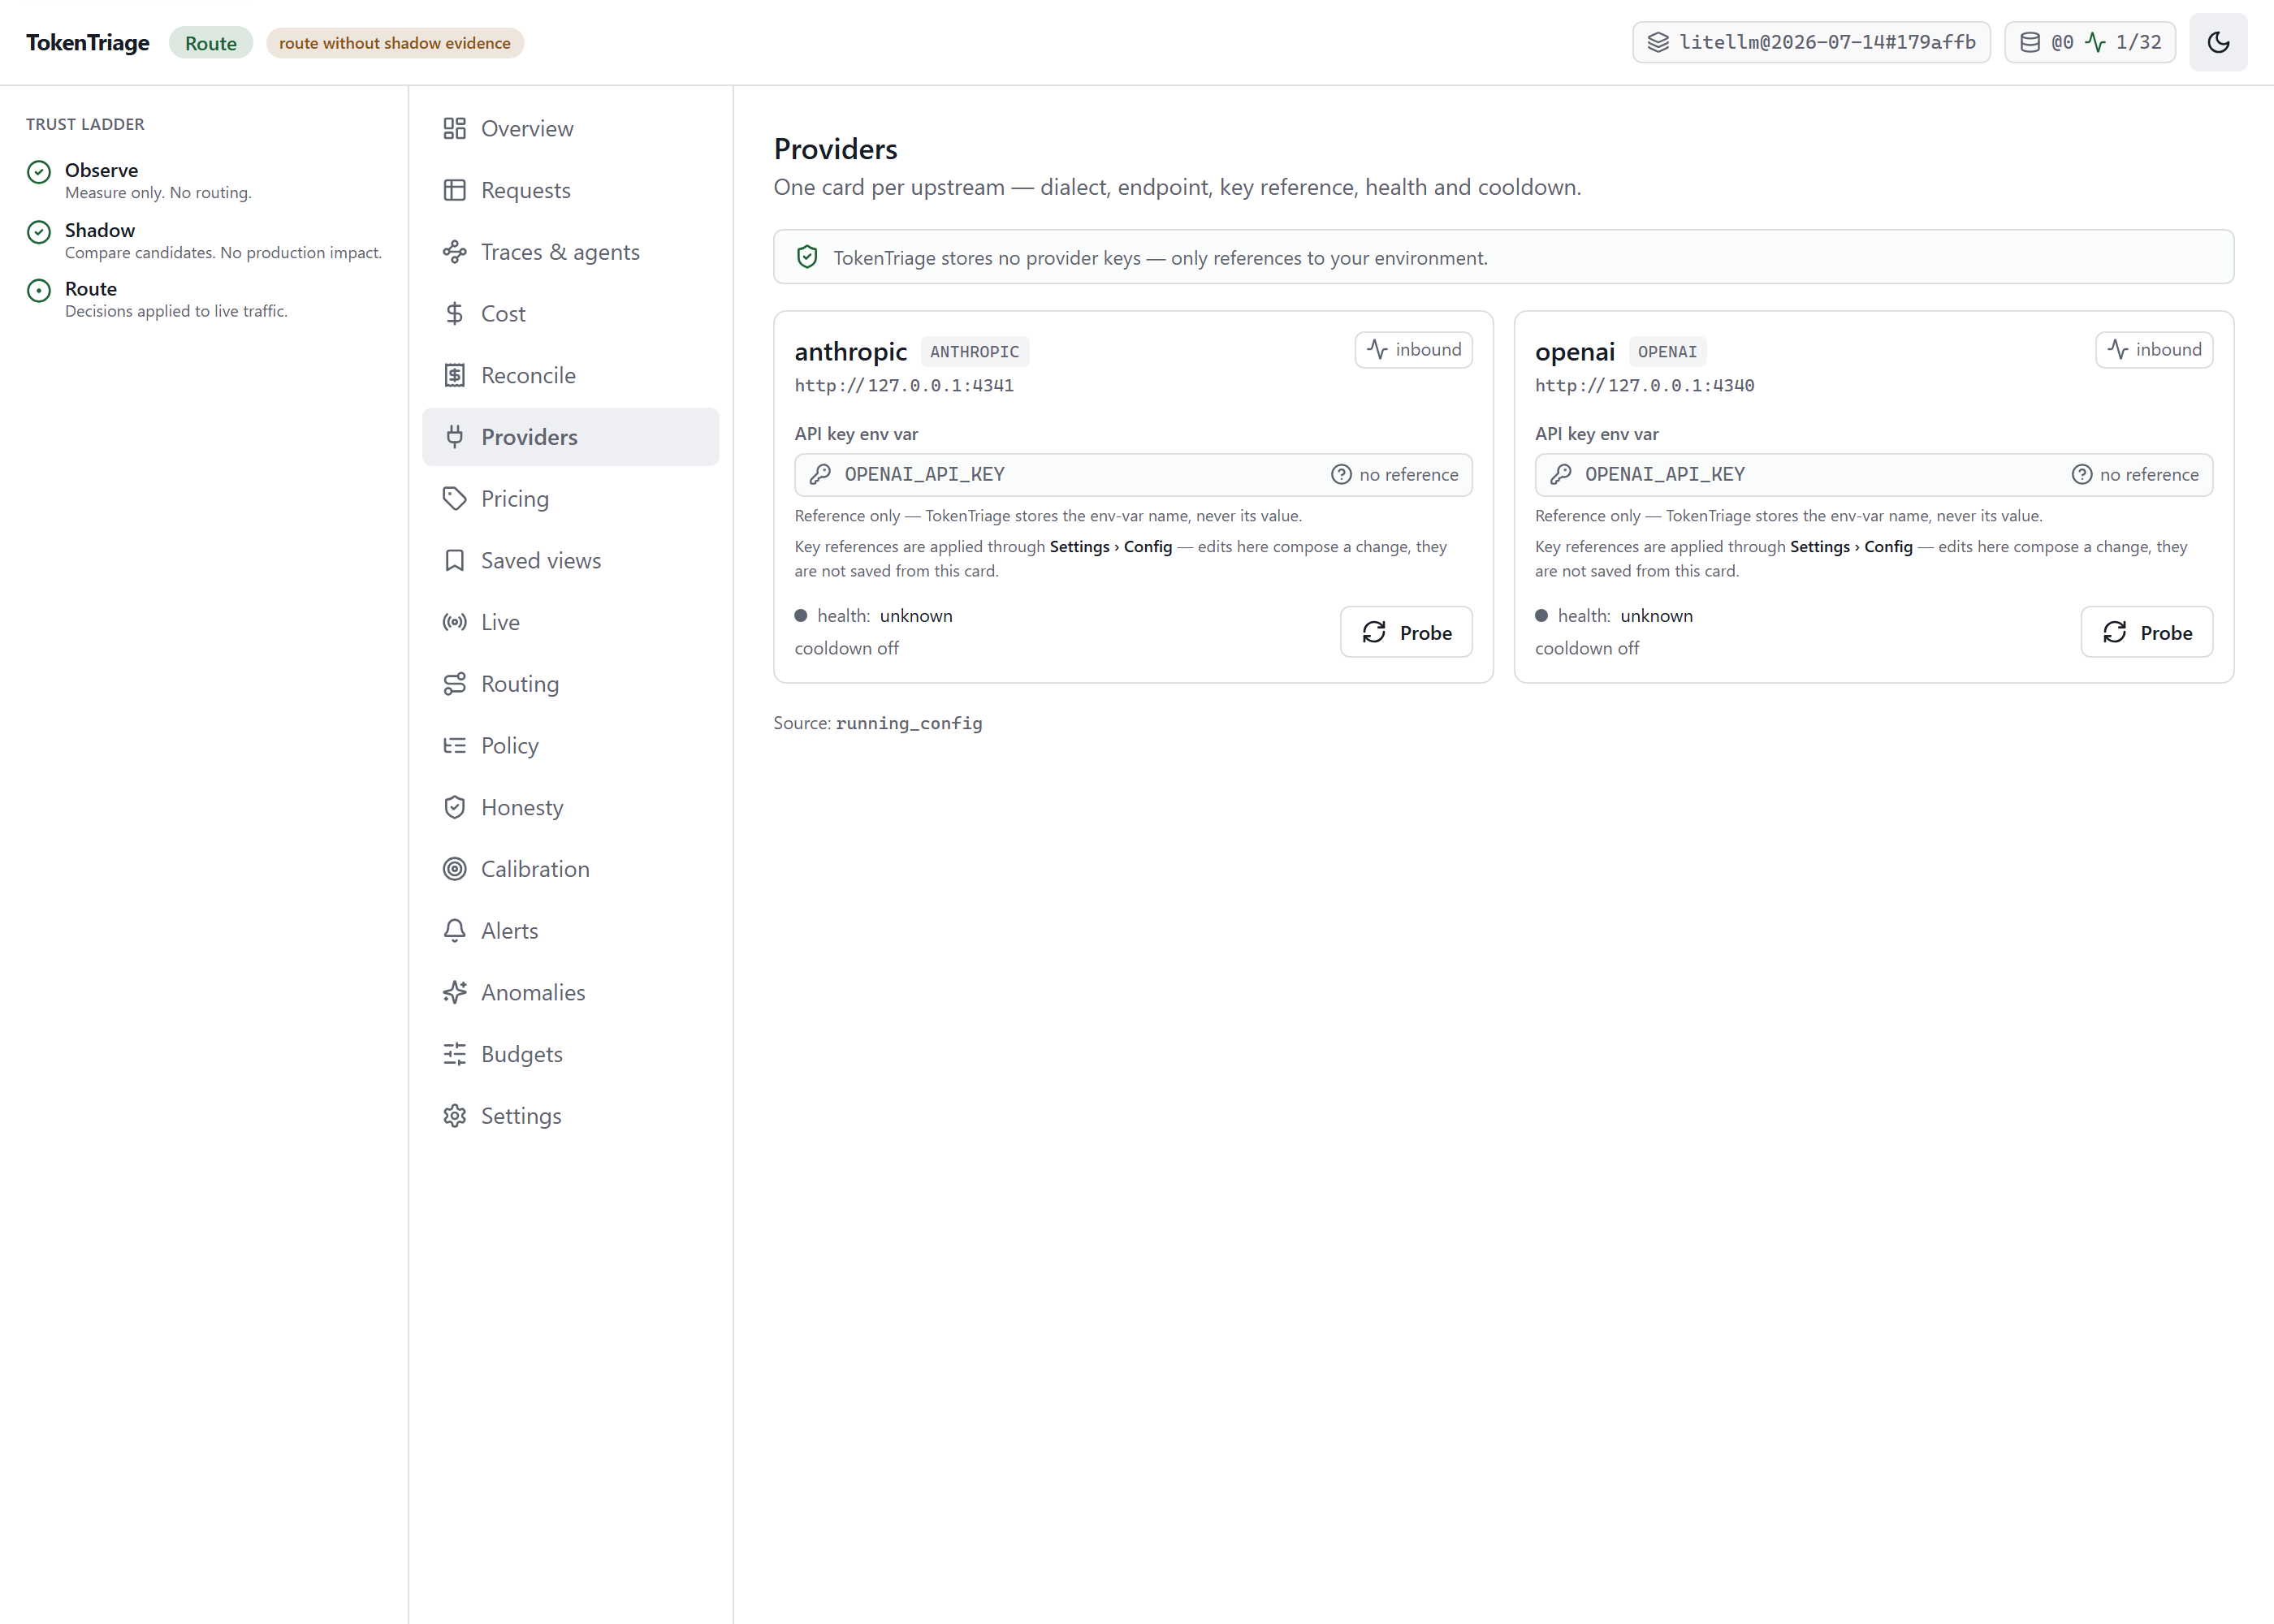Click the Reconcile receipt icon
Viewport: 2274px width, 1624px height.
(x=454, y=375)
